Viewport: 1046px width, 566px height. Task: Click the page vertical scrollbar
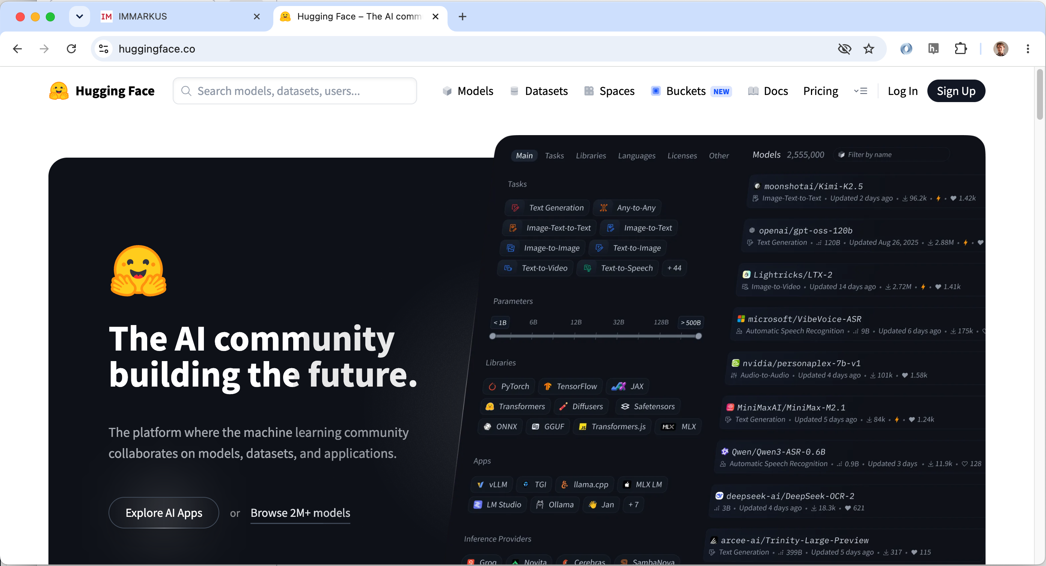pyautogui.click(x=1040, y=94)
